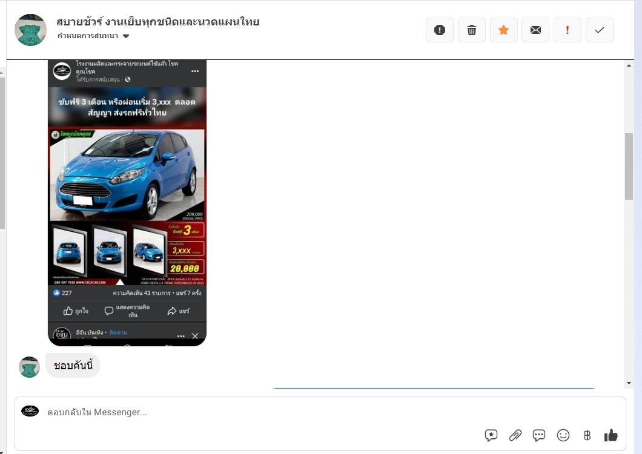This screenshot has height=454, width=642.
Task: Click the baht payment icon
Action: pos(587,435)
